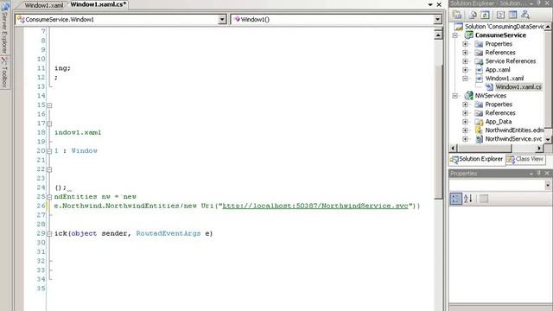Click 'RoutedEventArgs' in code line 29
553x311 pixels.
point(168,233)
